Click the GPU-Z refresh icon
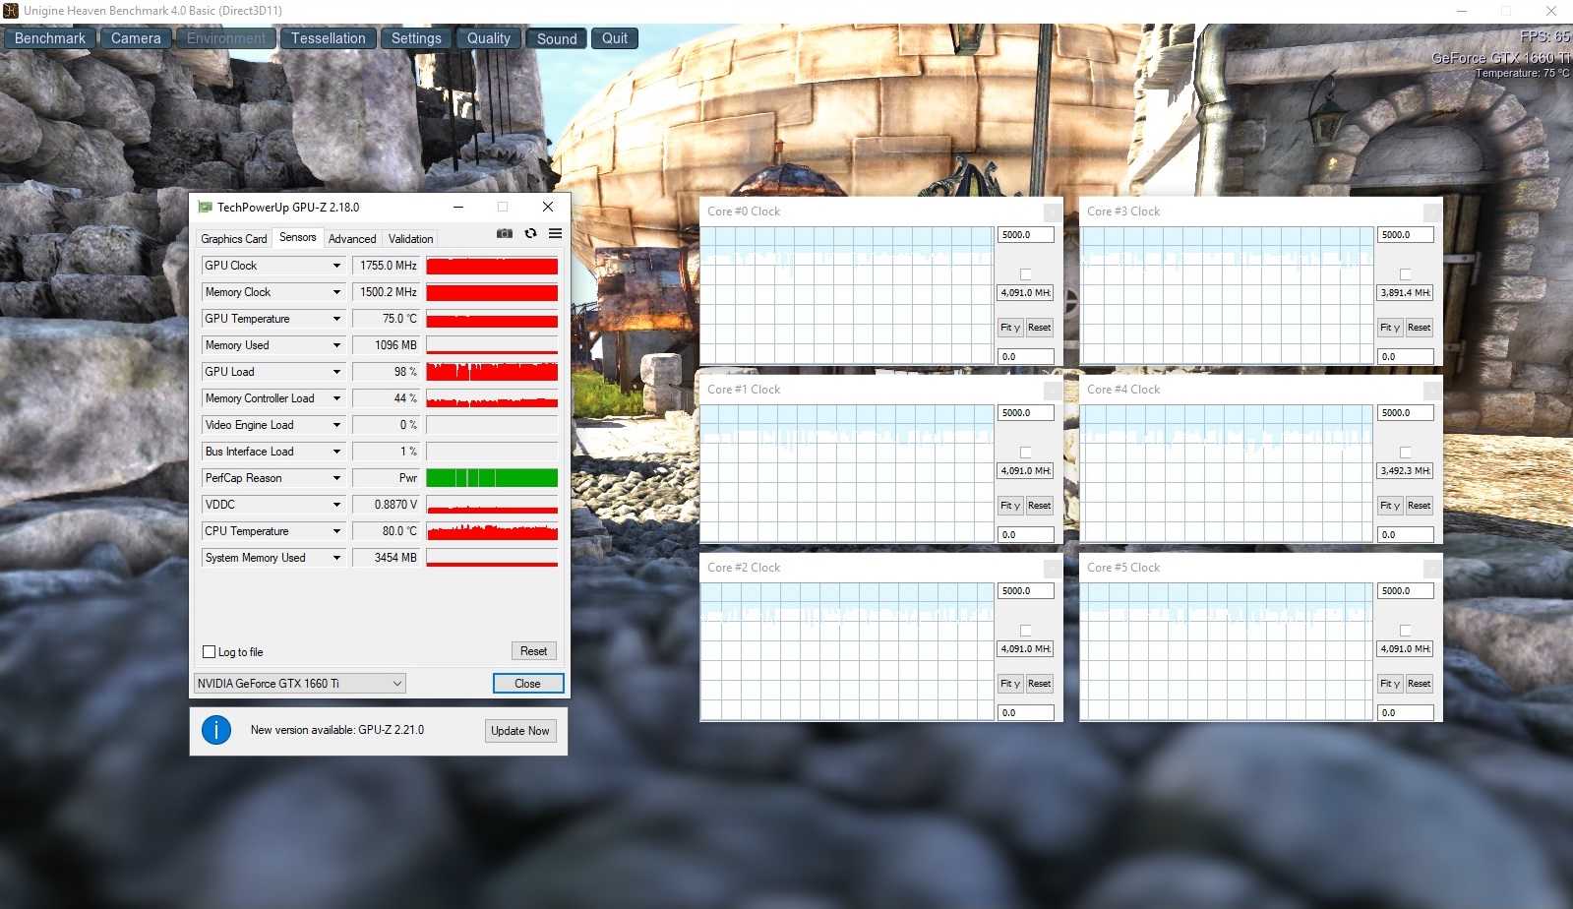Image resolution: width=1573 pixels, height=909 pixels. [530, 234]
